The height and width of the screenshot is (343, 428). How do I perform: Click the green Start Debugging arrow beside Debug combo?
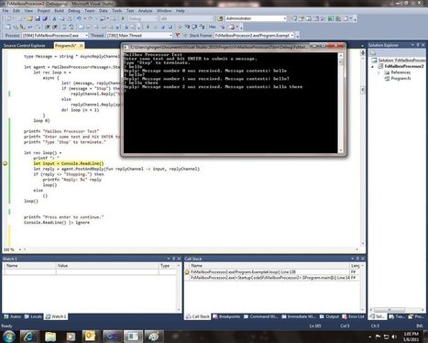[123, 18]
